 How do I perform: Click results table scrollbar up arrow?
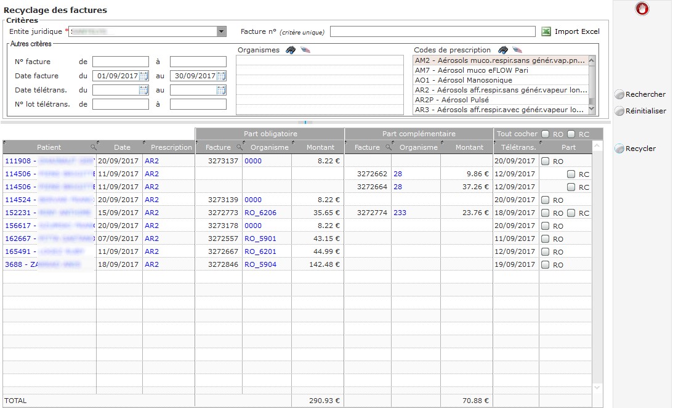pos(597,147)
